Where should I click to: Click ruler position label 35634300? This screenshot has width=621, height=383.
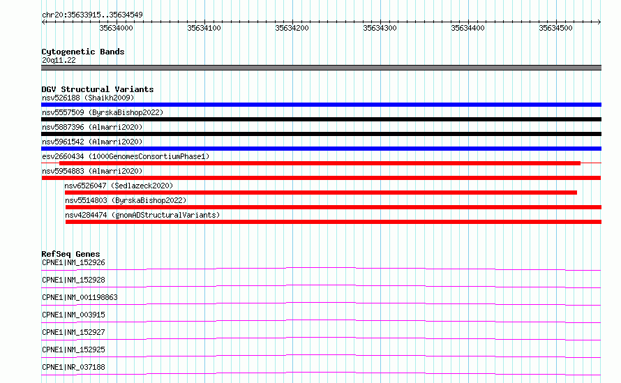point(380,28)
